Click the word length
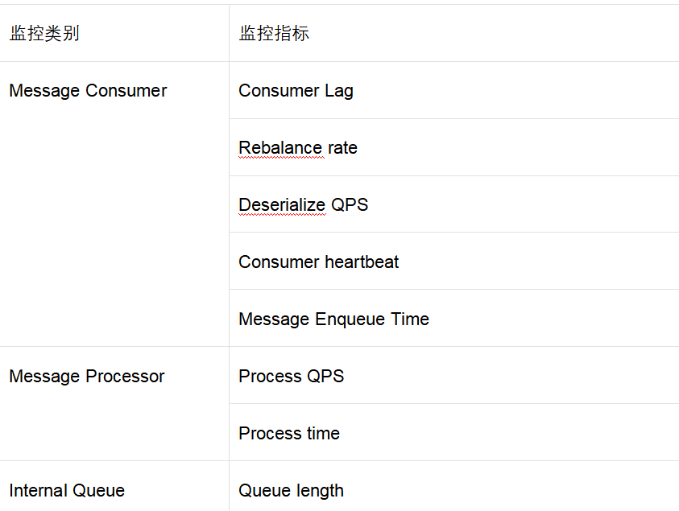This screenshot has height=511, width=679. coord(319,491)
